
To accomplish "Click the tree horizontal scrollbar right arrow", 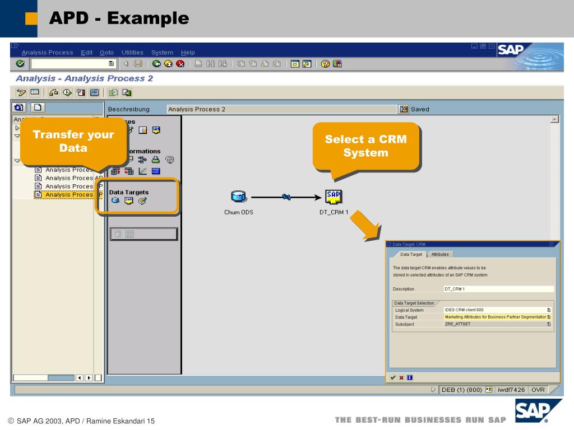I will (x=89, y=378).
